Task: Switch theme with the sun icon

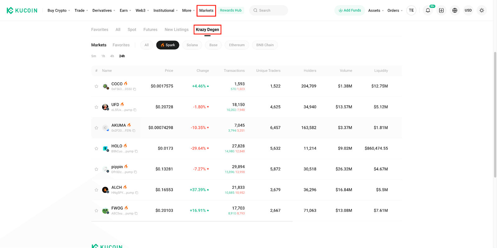Action: [482, 11]
